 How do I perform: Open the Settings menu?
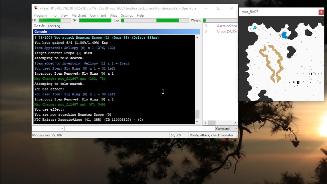pos(127,15)
